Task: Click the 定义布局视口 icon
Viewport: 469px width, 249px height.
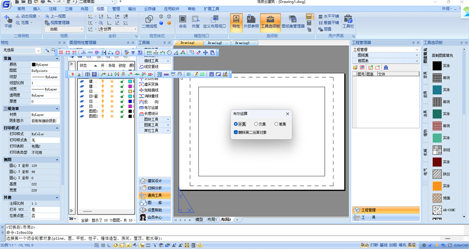Action: pos(214,22)
